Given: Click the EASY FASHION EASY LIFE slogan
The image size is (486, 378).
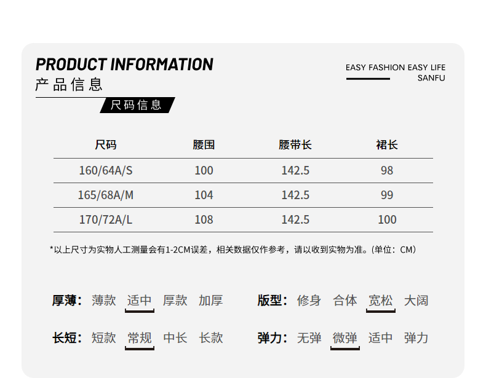Looking at the screenshot, I should click(x=395, y=68).
